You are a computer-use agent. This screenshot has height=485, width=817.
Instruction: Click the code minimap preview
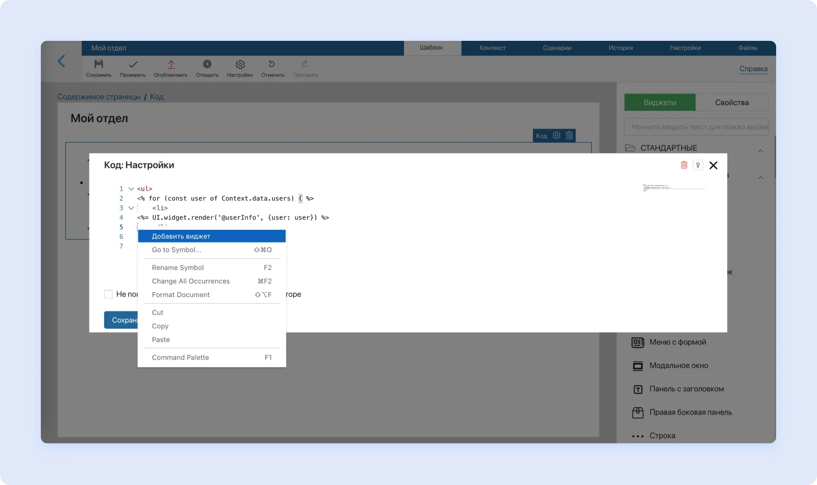coord(674,187)
